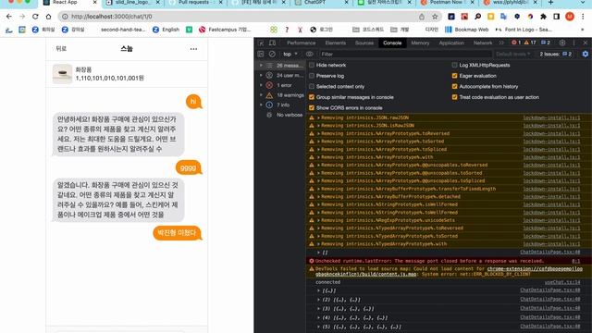Switch to the Sources tab in DevTools
The width and height of the screenshot is (592, 333).
point(364,43)
